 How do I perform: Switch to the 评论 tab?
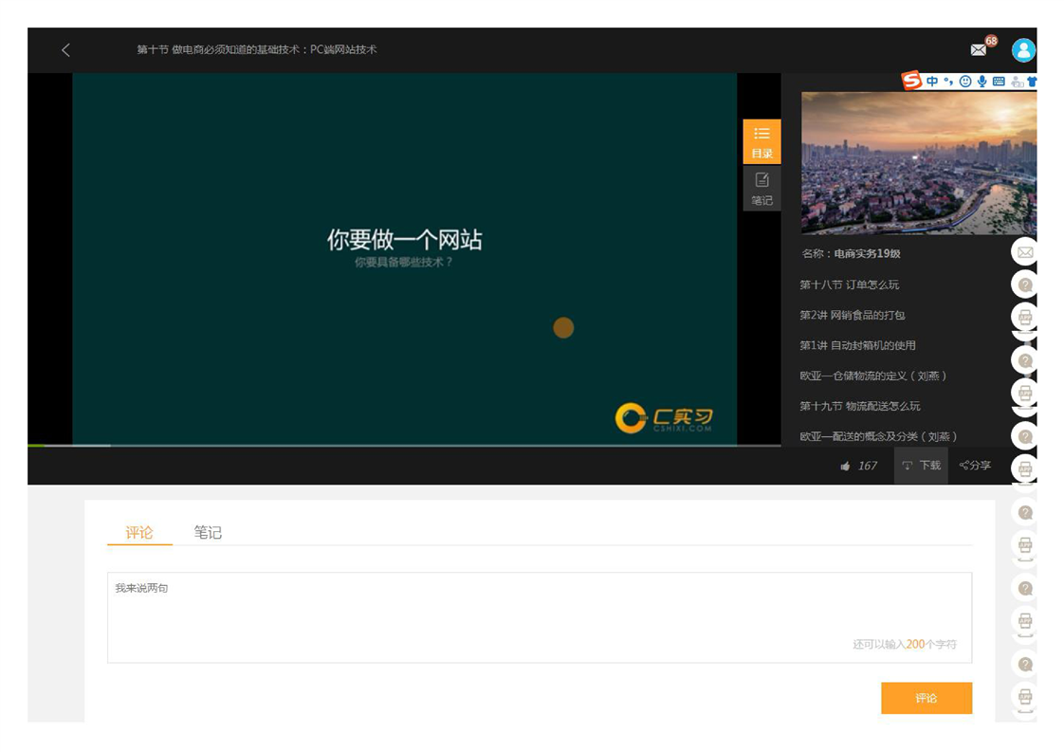pyautogui.click(x=139, y=533)
